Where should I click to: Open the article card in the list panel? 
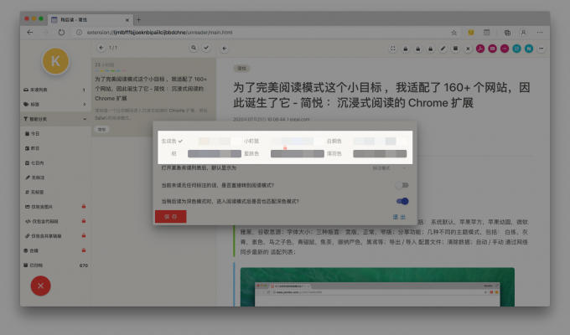click(x=153, y=97)
